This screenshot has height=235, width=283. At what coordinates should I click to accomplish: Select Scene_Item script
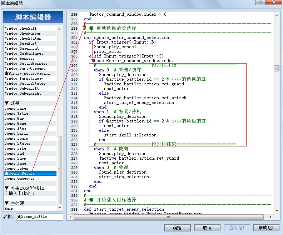[x=30, y=129]
